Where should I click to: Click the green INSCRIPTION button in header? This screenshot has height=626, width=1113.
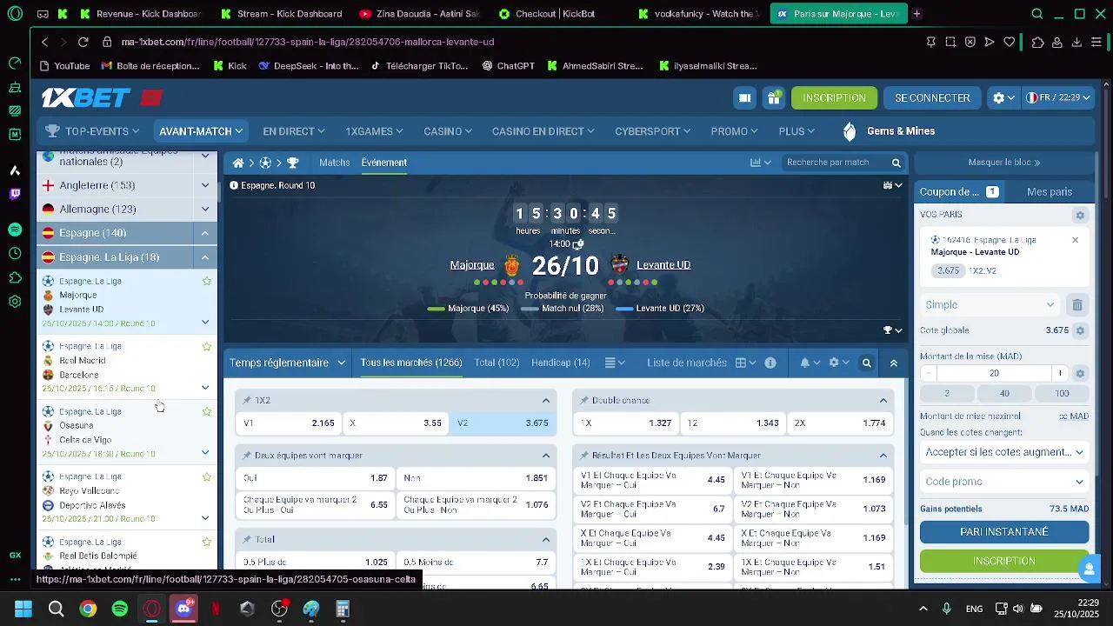tap(835, 98)
